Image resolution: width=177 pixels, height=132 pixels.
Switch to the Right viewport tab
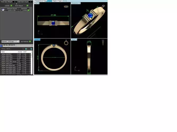[x=55, y=1]
